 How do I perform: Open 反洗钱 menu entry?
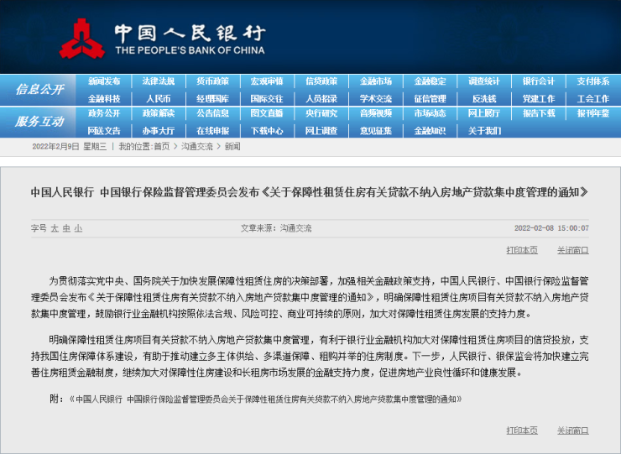tap(484, 98)
